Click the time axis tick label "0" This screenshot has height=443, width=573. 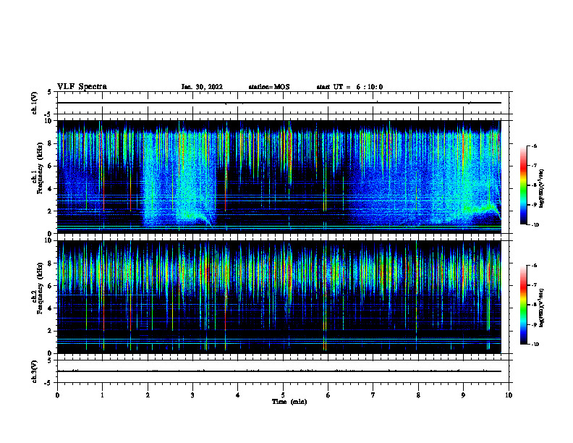(57, 395)
